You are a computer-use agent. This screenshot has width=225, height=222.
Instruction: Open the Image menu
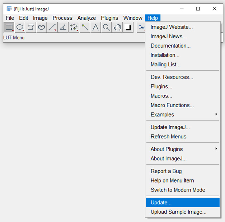40,18
